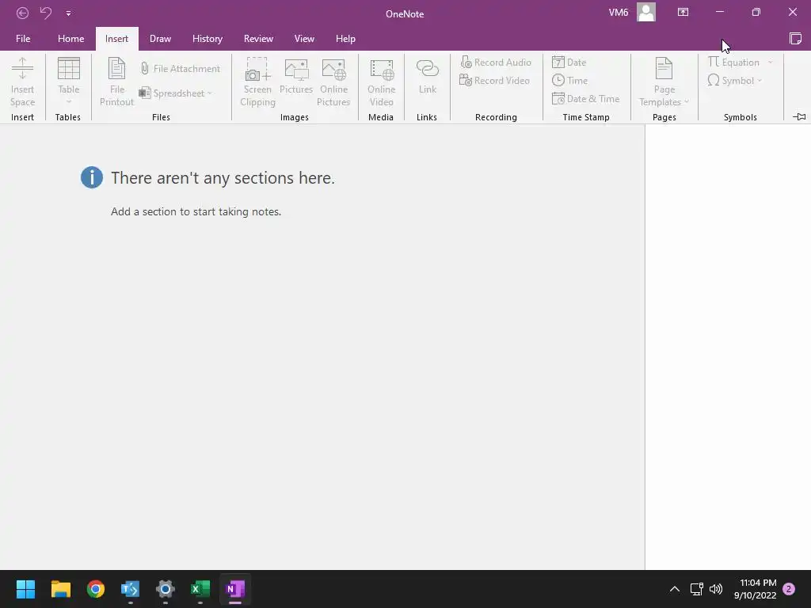Open the File menu

[23, 39]
